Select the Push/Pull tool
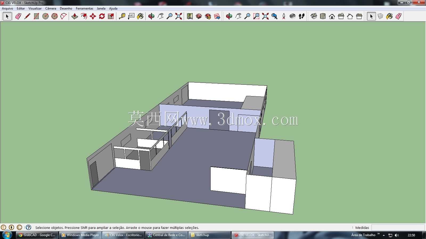Viewport: 426px width, 239px height. click(x=75, y=16)
